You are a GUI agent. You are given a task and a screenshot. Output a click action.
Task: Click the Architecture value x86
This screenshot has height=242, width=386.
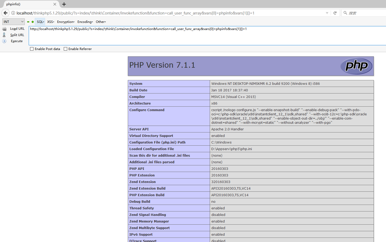(x=214, y=103)
